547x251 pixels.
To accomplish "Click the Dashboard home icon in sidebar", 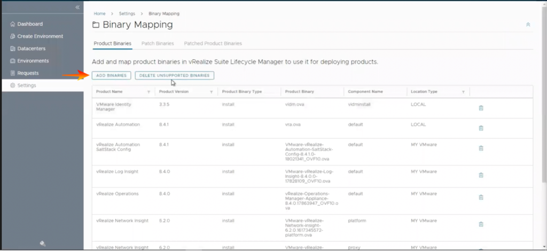I will [13, 24].
